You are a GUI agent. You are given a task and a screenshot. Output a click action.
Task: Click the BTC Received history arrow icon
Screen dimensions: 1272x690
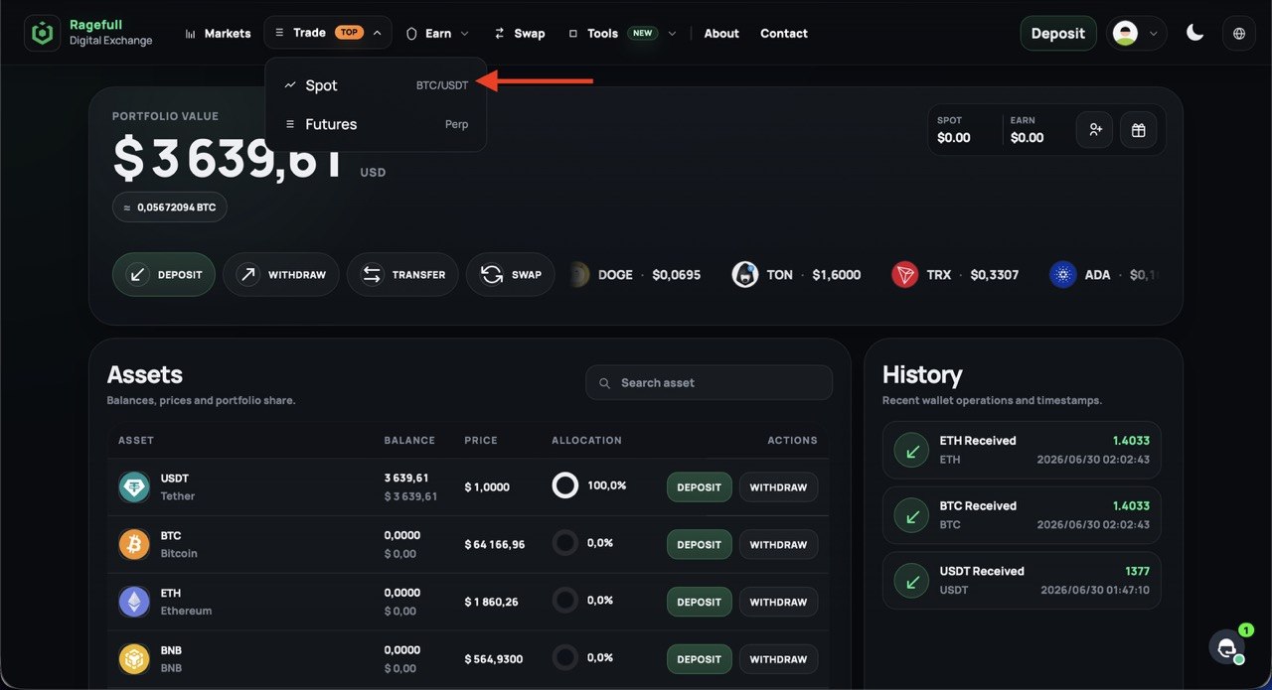911,515
